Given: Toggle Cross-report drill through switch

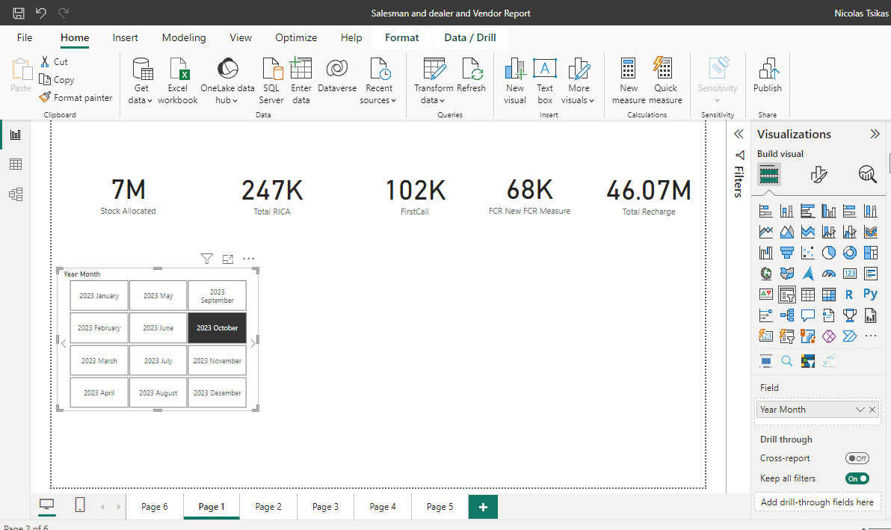Looking at the screenshot, I should (x=857, y=458).
